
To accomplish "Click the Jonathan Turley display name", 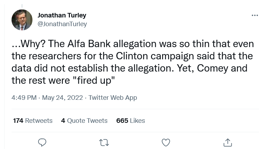I will coord(62,15).
